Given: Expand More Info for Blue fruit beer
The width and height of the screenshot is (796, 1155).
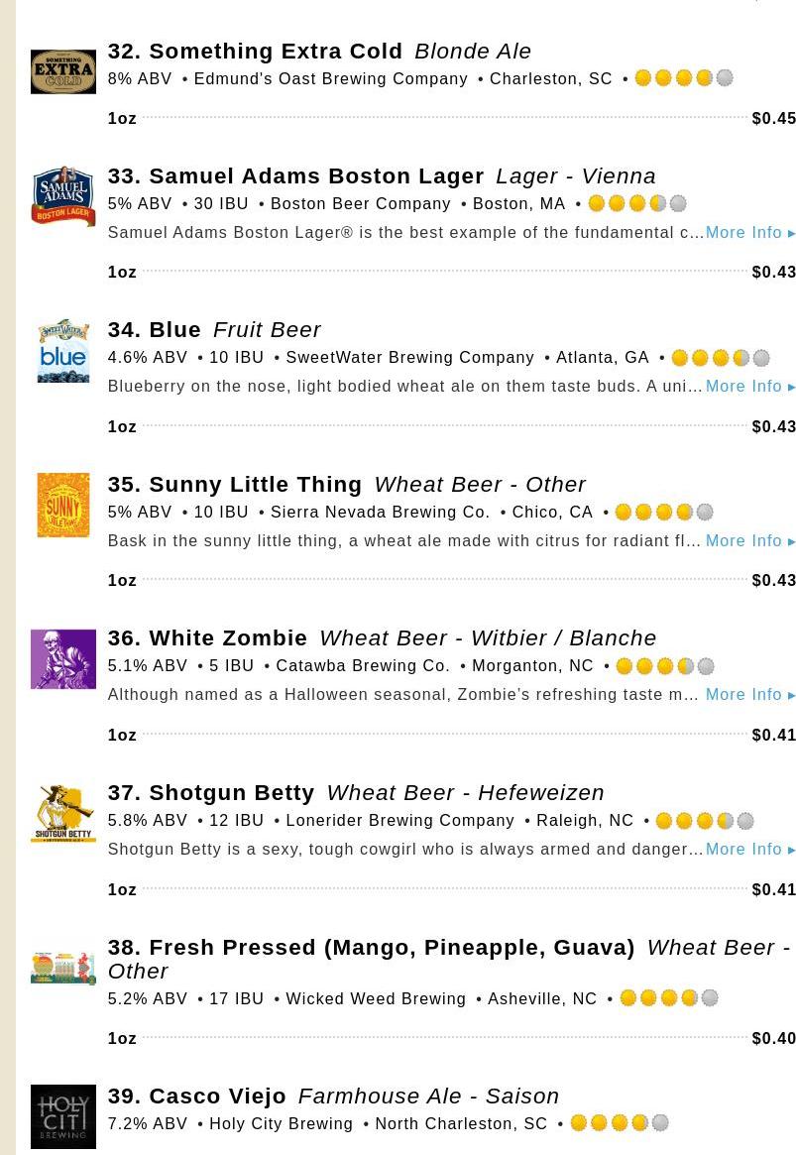Looking at the screenshot, I should (750, 387).
